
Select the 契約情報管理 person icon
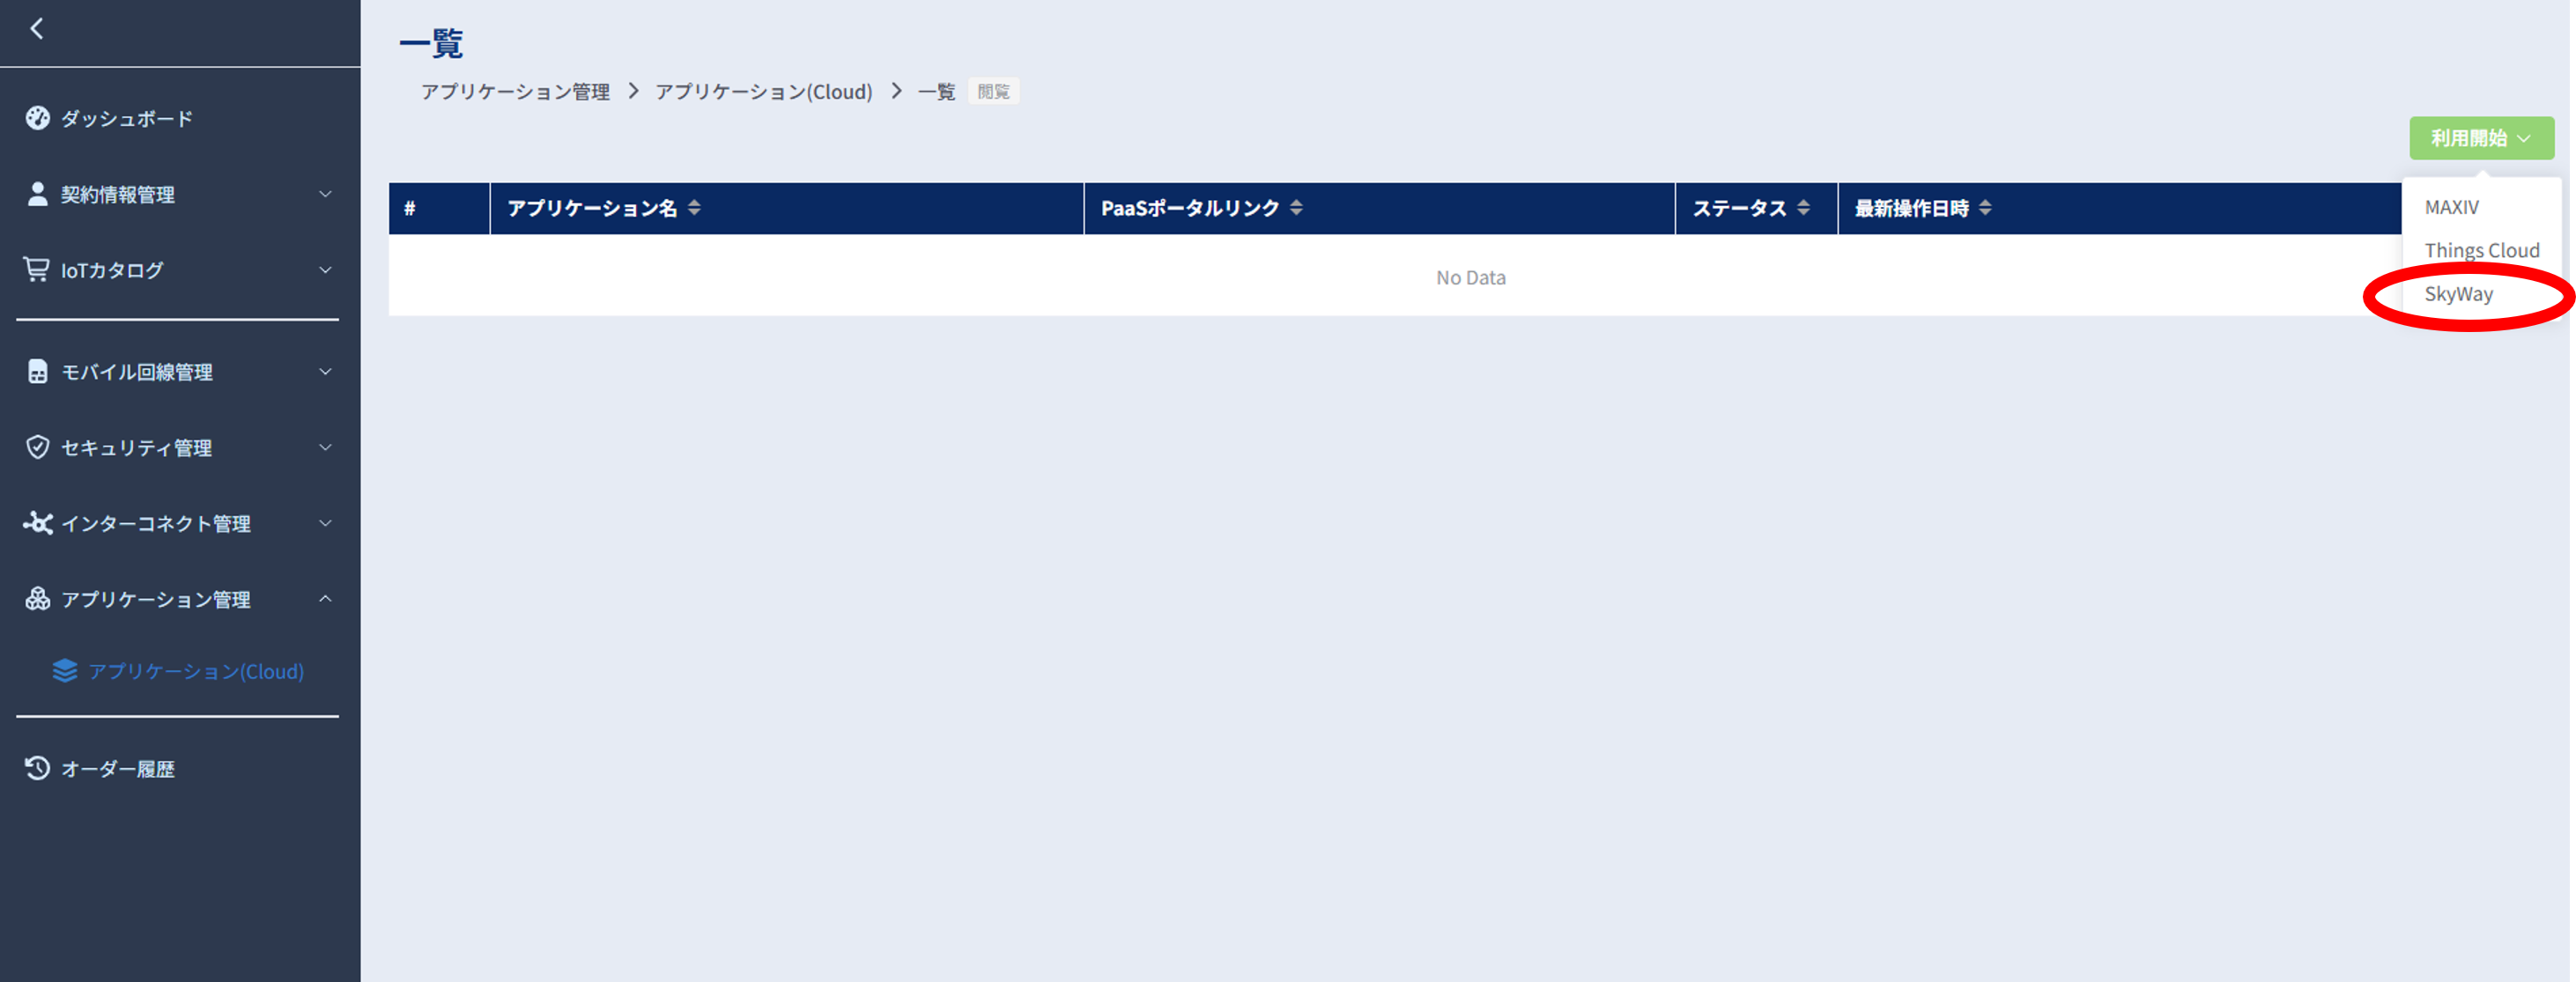(37, 194)
